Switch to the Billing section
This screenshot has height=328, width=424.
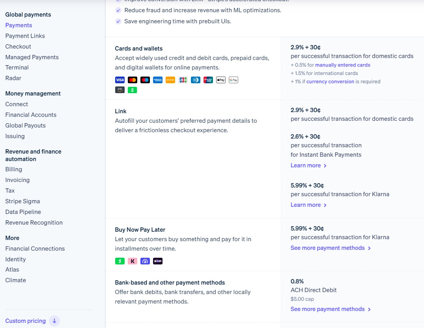pyautogui.click(x=13, y=169)
